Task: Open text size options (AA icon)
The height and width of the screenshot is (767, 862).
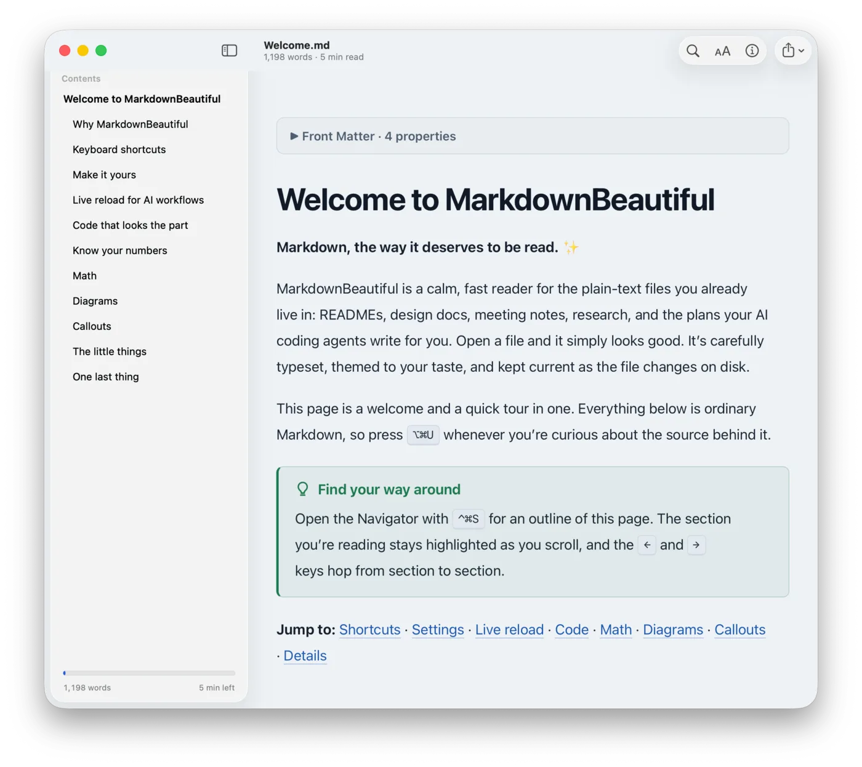Action: (x=722, y=51)
